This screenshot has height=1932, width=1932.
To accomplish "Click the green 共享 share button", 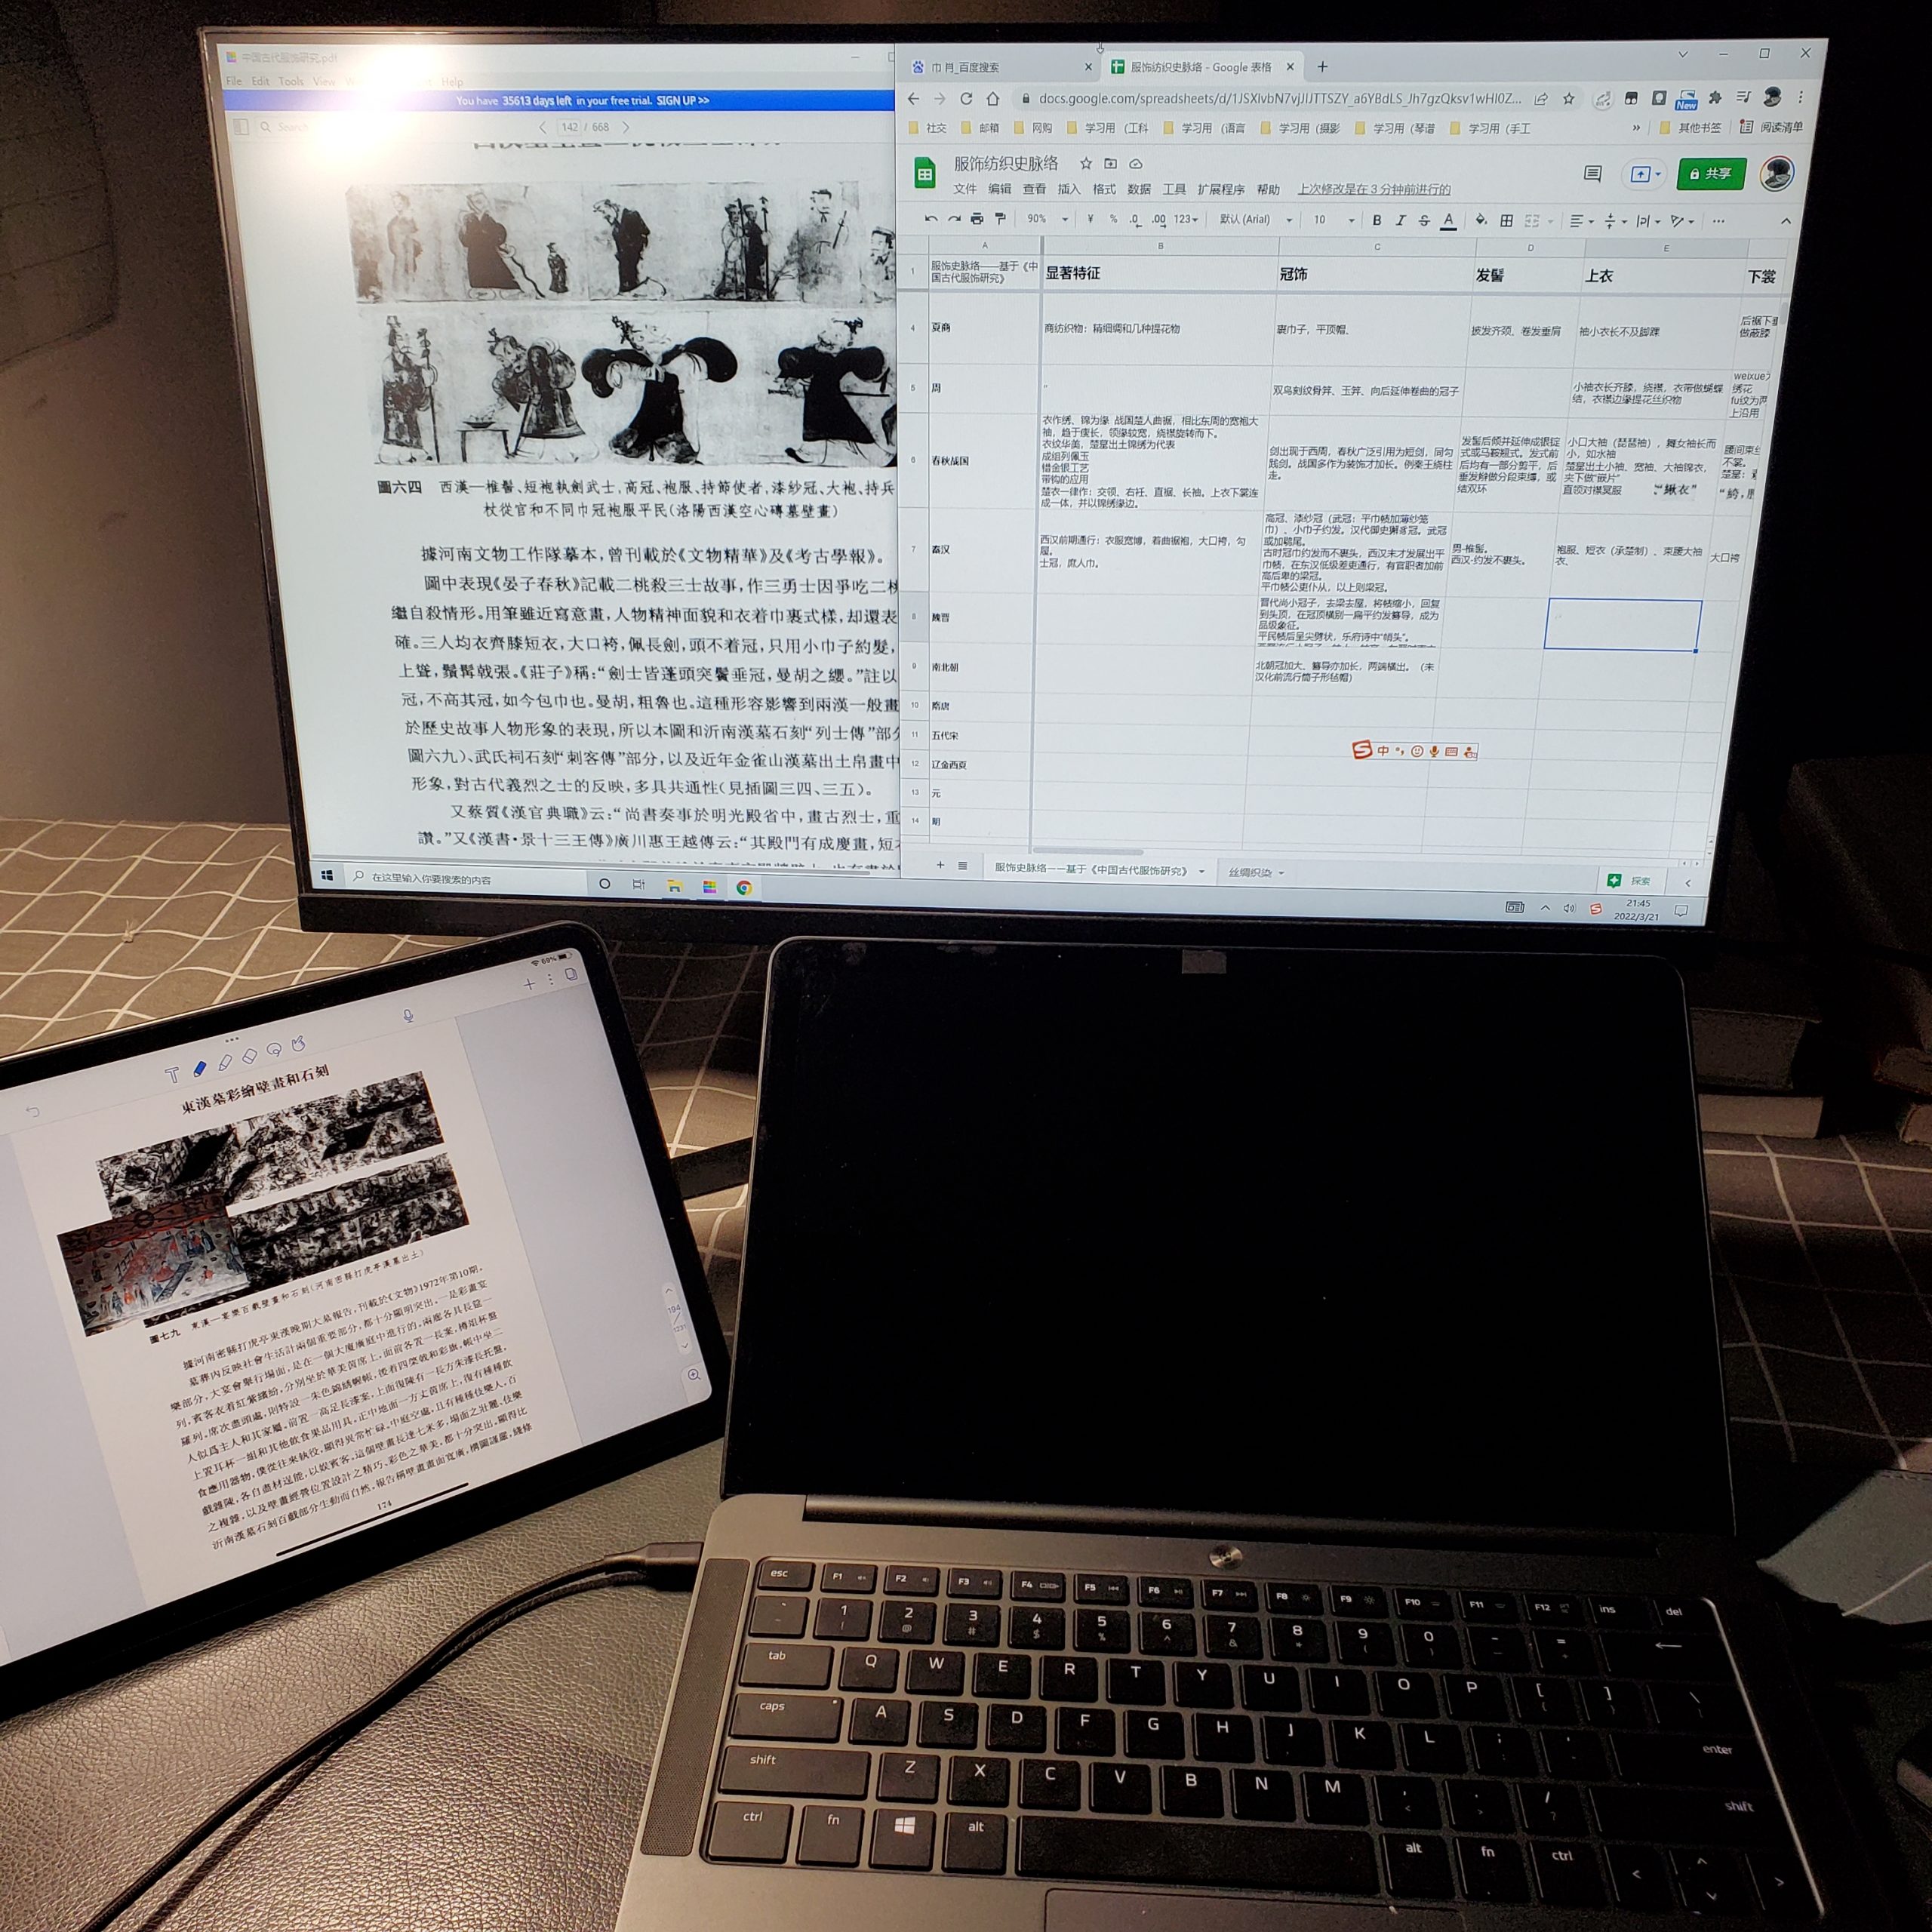I will (1711, 173).
